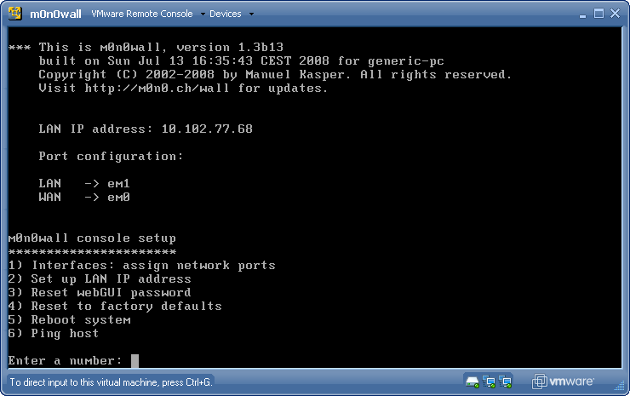Screen dimensions: 630x396
Task: Click the line '4) Reset to factory defaults'
Action: coord(115,307)
